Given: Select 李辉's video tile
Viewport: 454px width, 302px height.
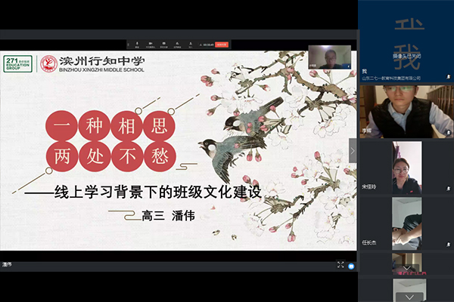Looking at the screenshot, I should [406, 111].
